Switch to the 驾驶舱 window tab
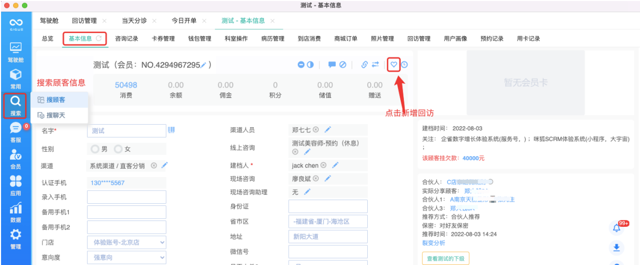This screenshot has width=640, height=265. [49, 21]
